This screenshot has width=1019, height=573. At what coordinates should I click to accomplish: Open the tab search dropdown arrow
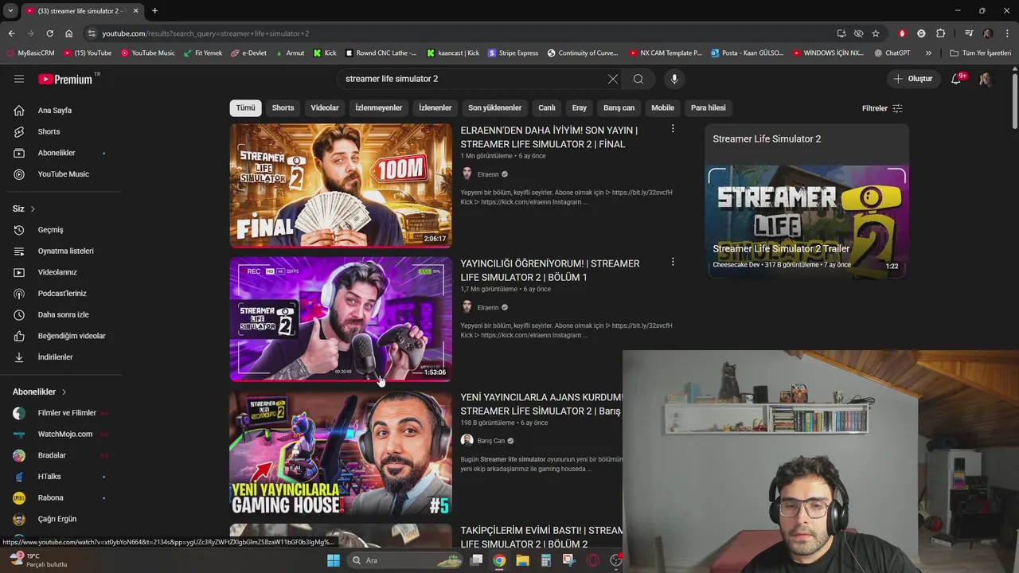coord(10,11)
